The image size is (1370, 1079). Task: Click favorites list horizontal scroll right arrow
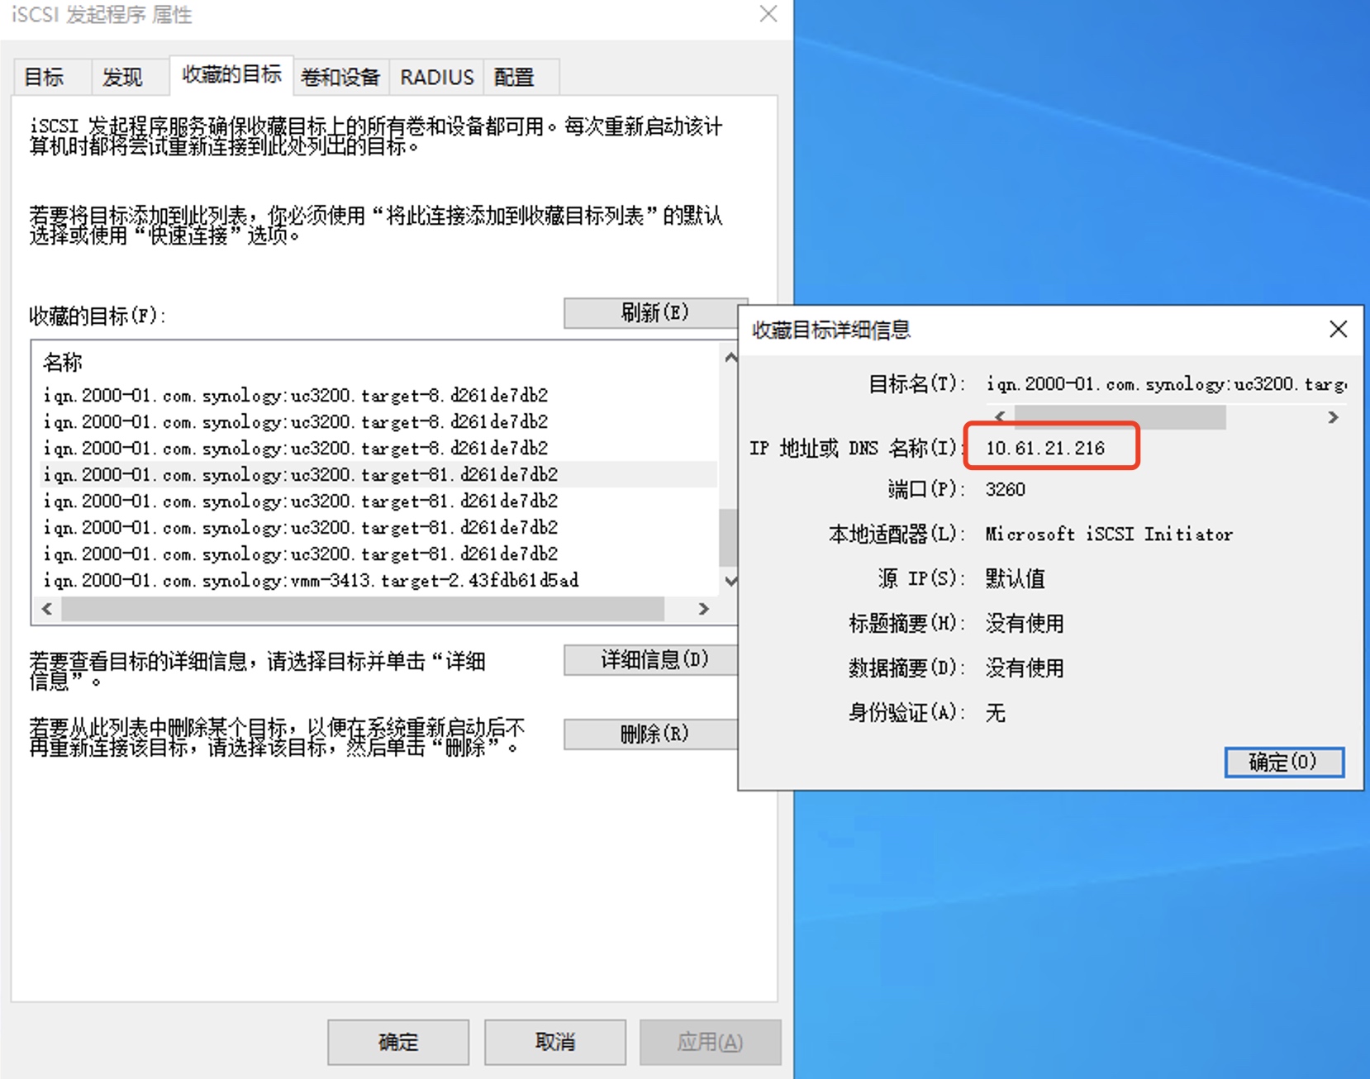[x=704, y=609]
